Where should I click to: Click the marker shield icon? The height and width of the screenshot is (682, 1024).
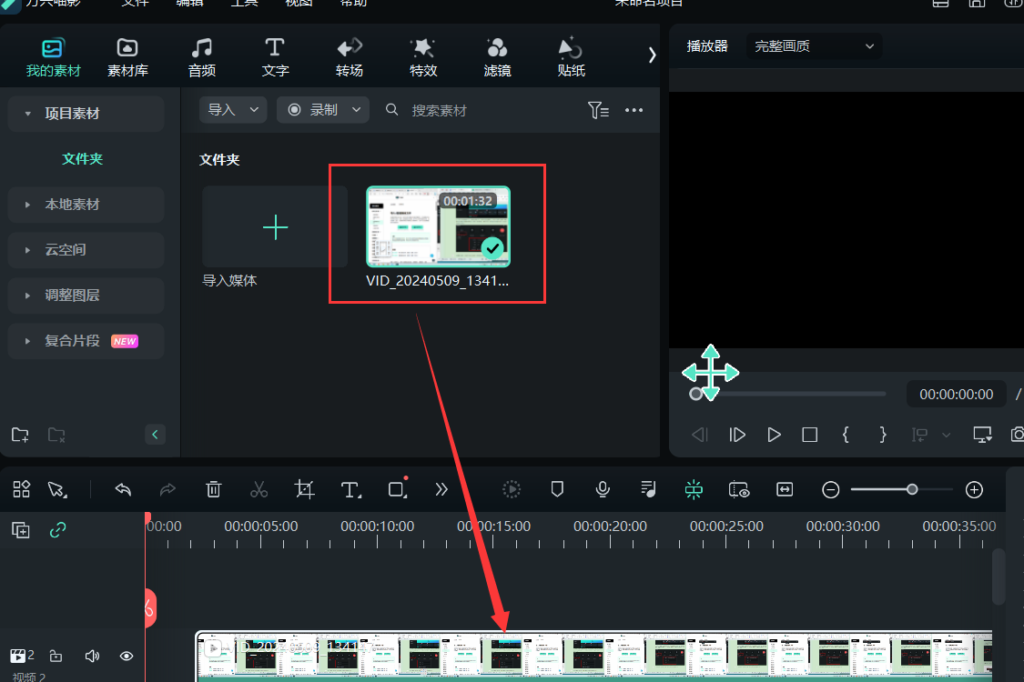(x=558, y=489)
